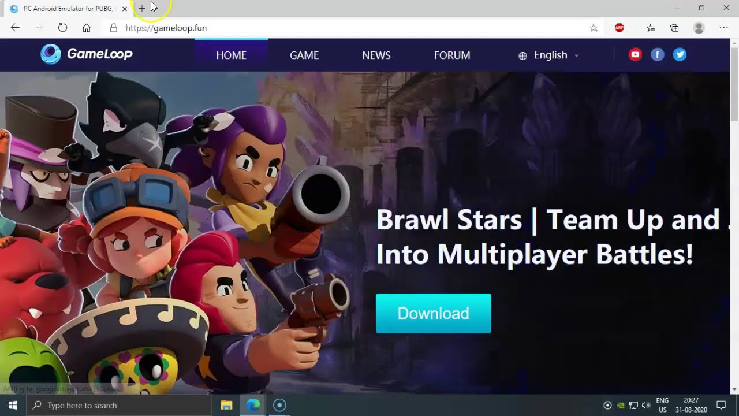Click the GameLoop logo

tap(87, 54)
